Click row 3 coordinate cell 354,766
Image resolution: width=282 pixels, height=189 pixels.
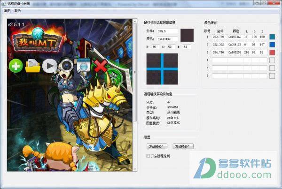[x=220, y=53]
